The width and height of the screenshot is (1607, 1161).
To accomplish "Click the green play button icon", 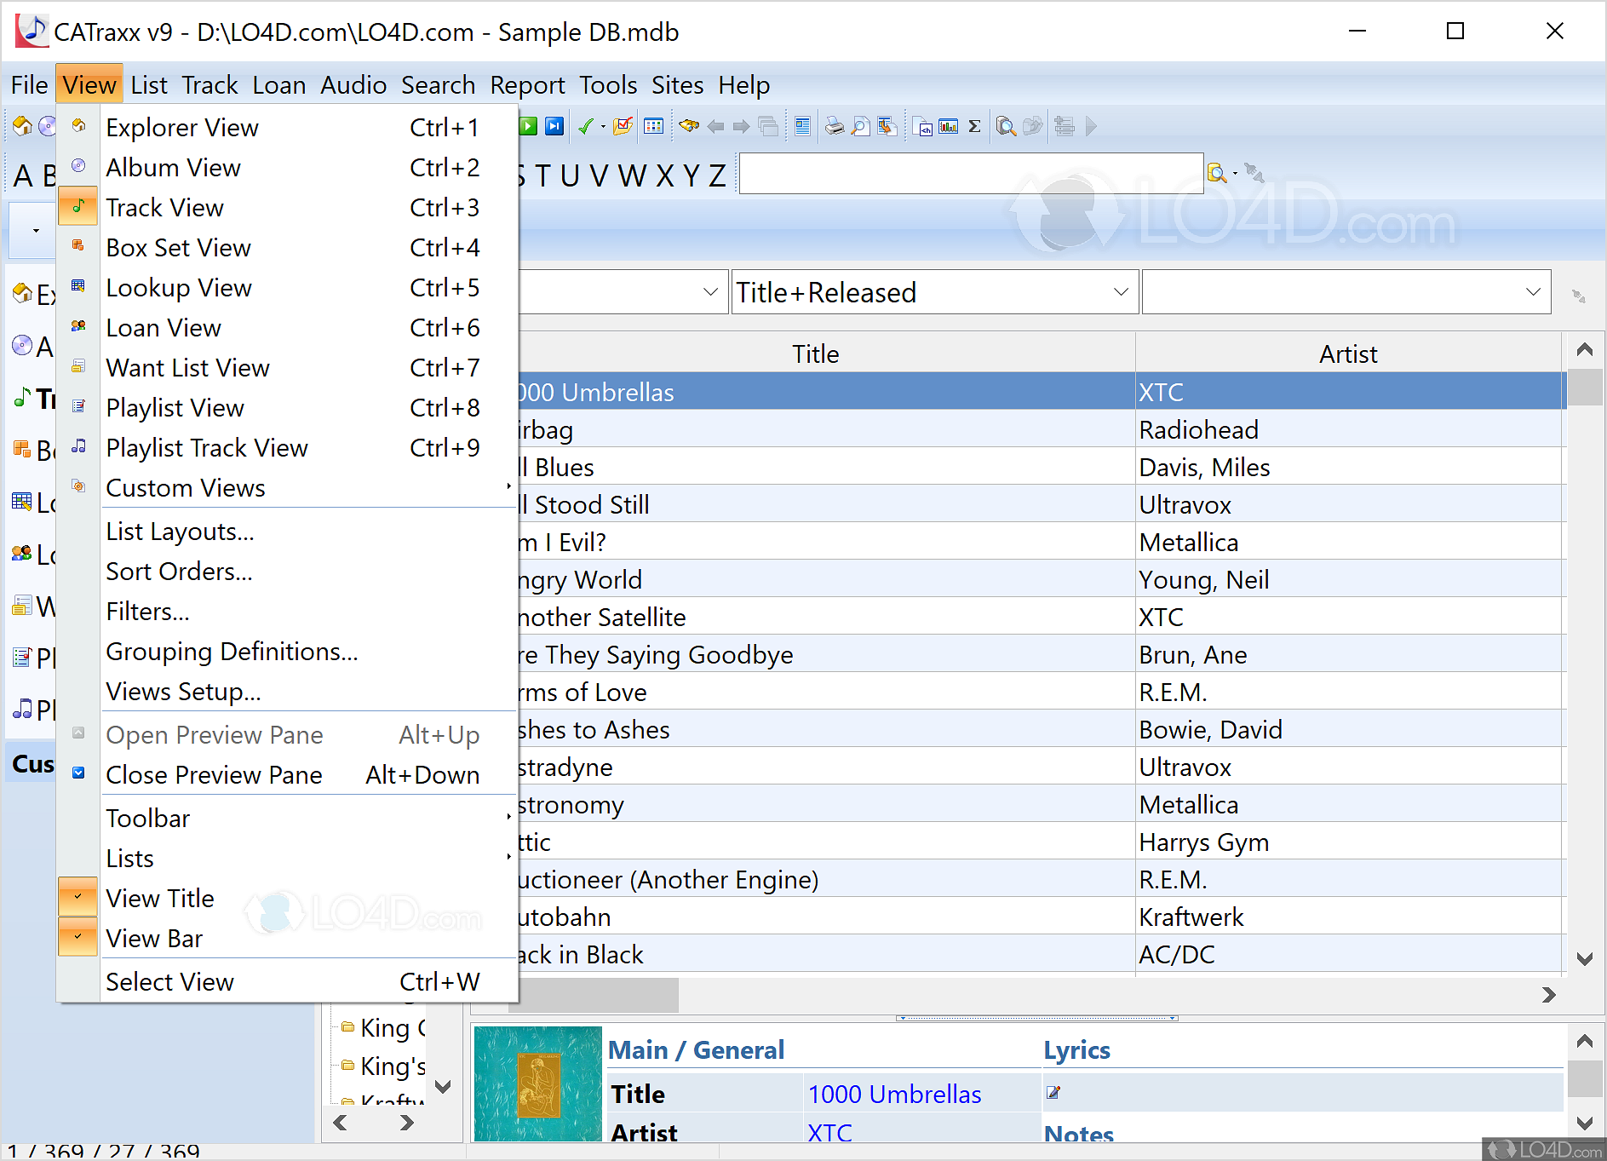I will 528,127.
